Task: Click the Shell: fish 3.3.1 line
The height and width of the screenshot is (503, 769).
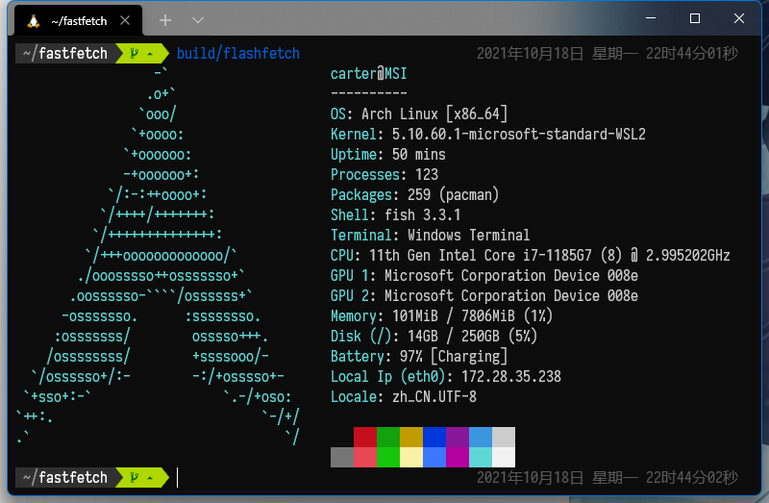Action: [395, 214]
